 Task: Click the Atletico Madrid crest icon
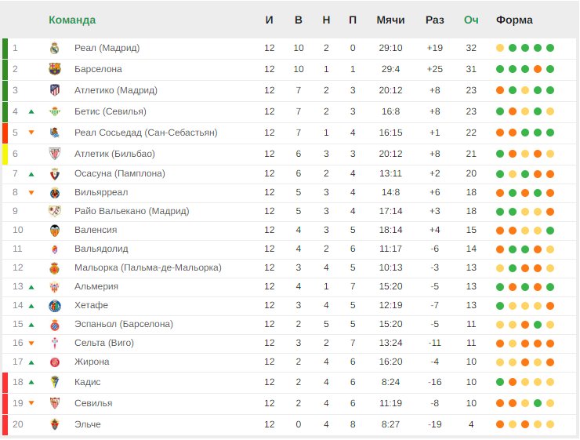click(x=55, y=90)
